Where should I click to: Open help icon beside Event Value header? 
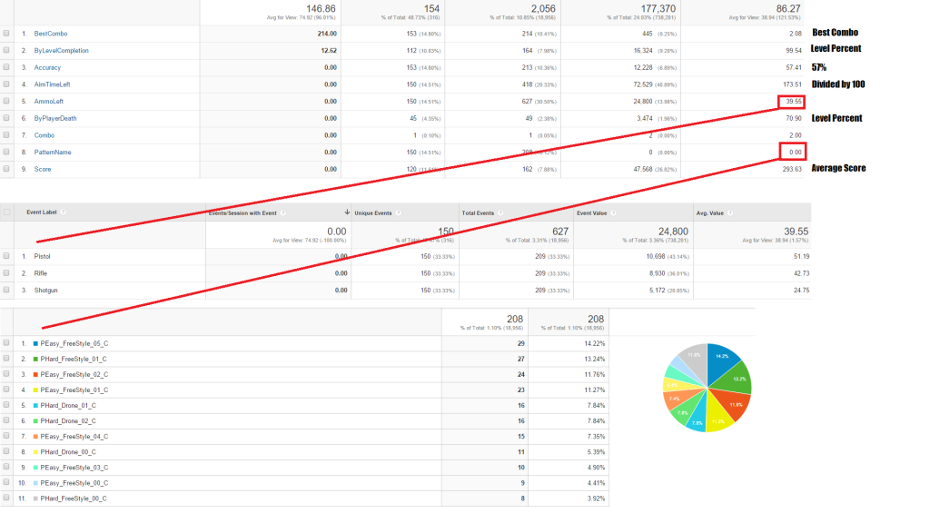[x=613, y=212]
